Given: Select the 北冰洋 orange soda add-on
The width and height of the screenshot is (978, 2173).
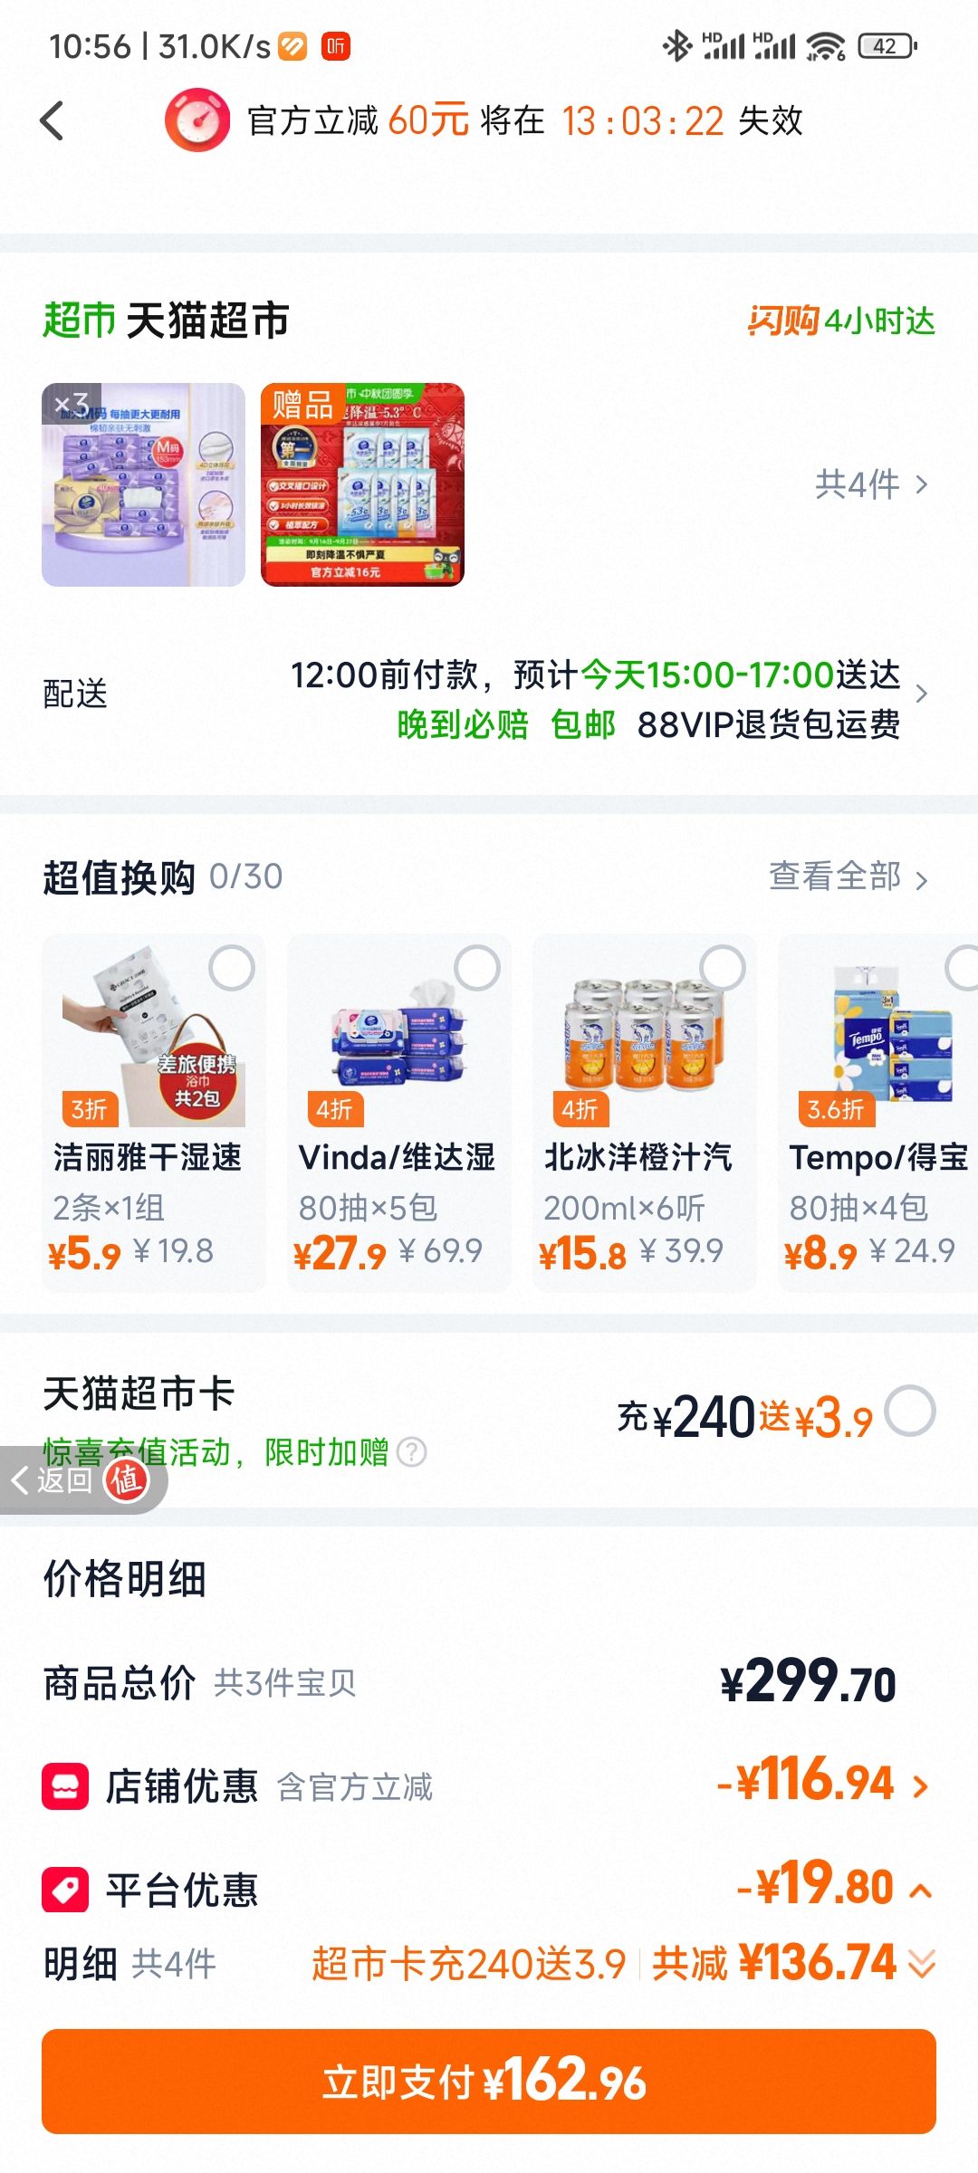Looking at the screenshot, I should coord(723,968).
